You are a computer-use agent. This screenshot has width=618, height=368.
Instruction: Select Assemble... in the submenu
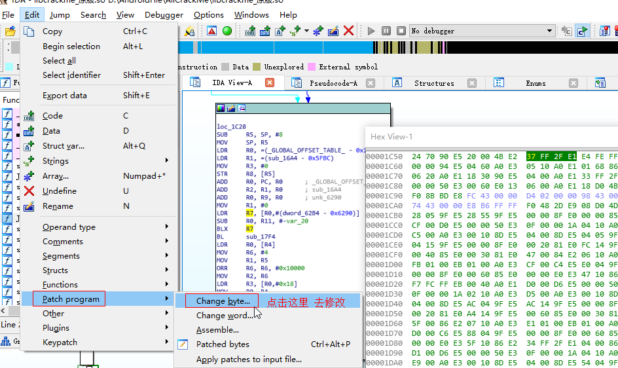click(x=268, y=330)
